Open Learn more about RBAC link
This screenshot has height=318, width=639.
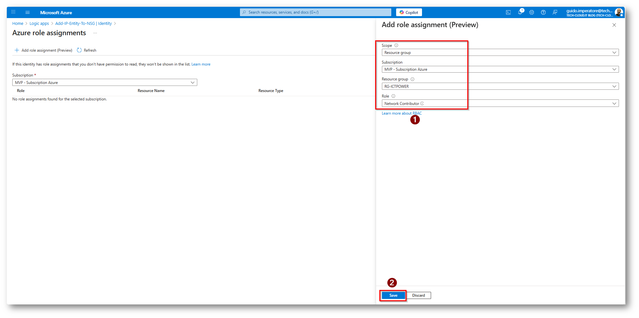click(402, 113)
